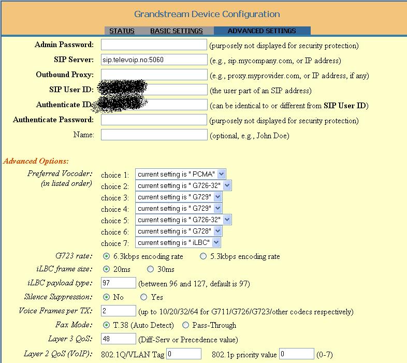This screenshot has height=363, width=407.
Task: Select 6.3kbps G723 encoding rate
Action: coord(106,256)
